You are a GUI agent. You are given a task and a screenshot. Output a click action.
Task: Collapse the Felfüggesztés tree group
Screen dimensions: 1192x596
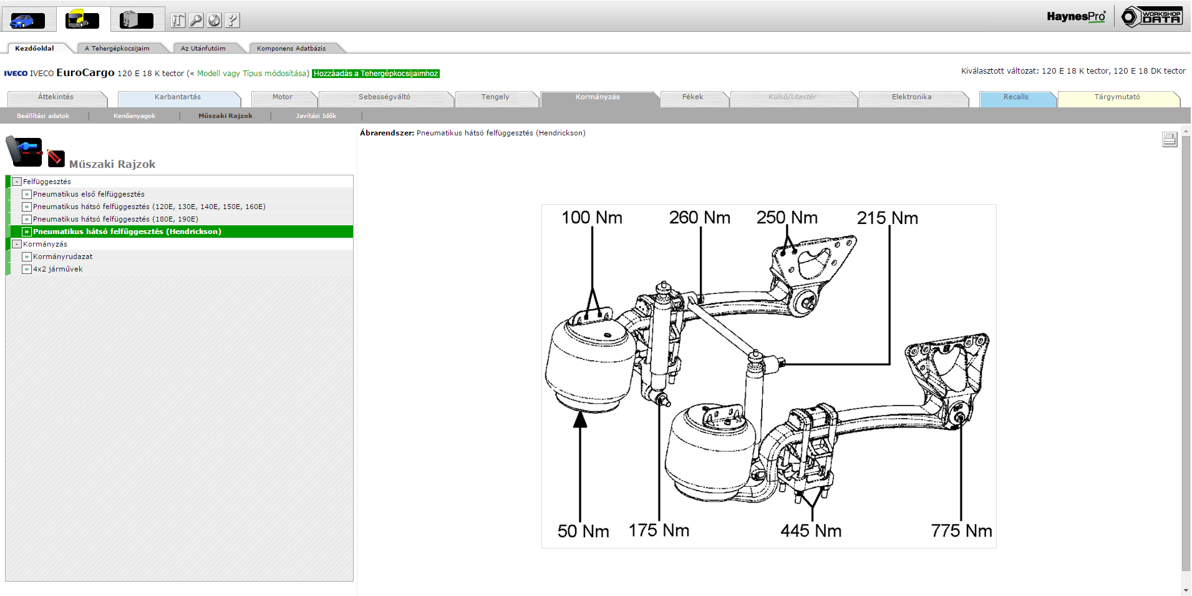pos(17,182)
